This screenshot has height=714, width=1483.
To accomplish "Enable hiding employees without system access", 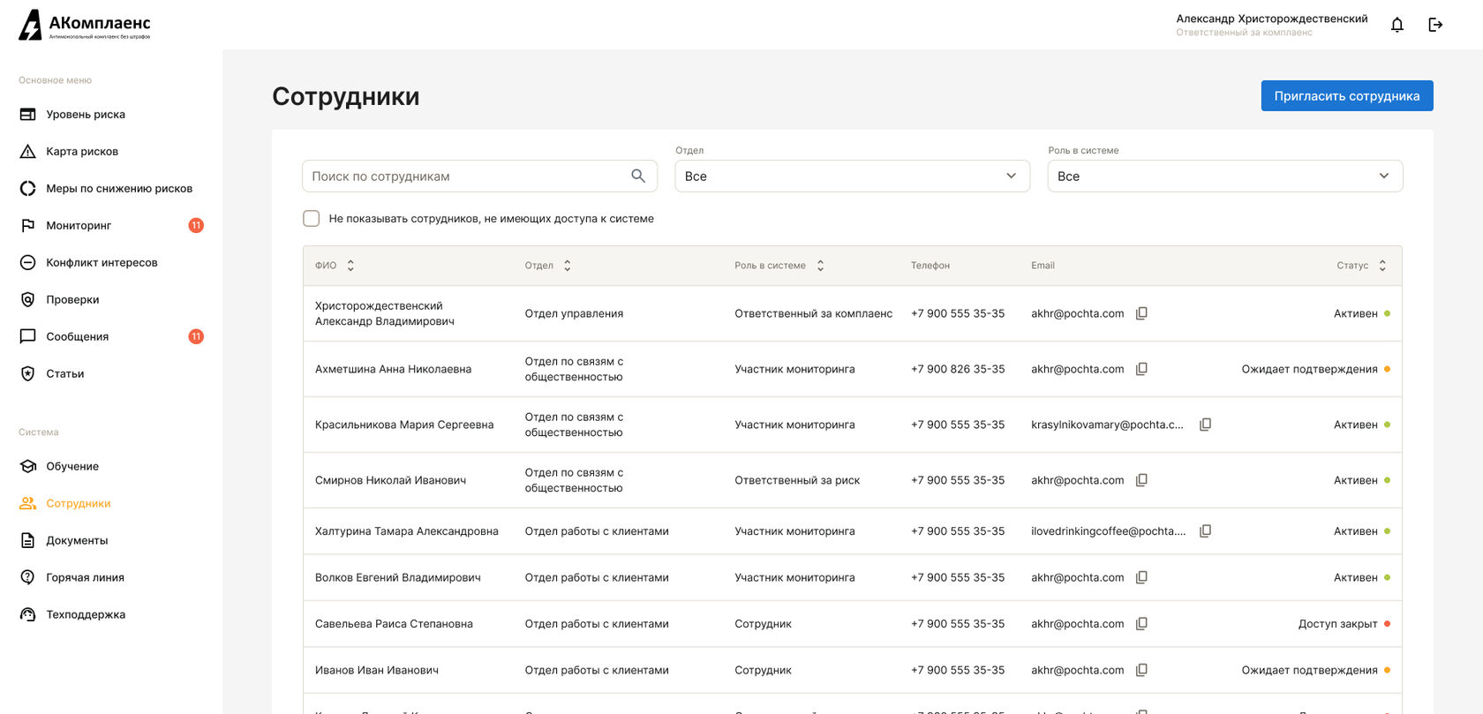I will click(312, 219).
